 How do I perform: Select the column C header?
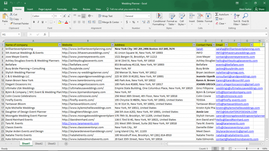(155, 41)
